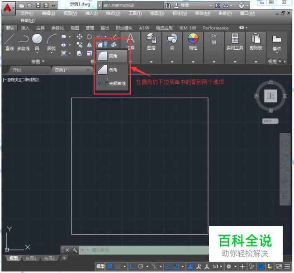This screenshot has width=294, height=273.
Task: Click the 组 (Group) panel icon
Action: (x=214, y=39)
